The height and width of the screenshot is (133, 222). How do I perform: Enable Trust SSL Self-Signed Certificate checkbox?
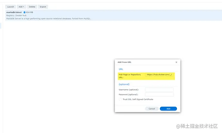120,99
